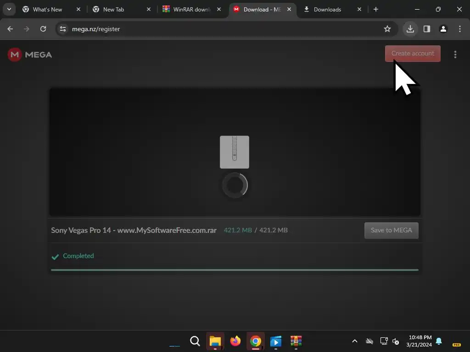Close the What's New tab

click(x=78, y=9)
